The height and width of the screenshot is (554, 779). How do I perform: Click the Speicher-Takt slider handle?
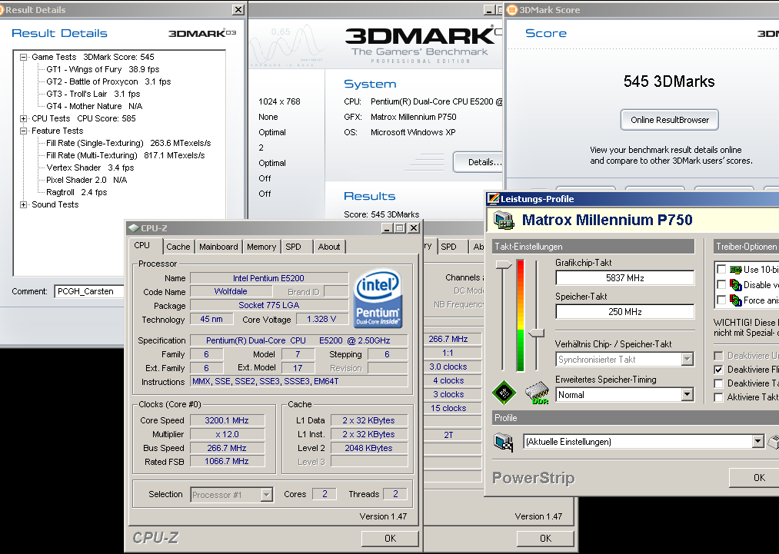pyautogui.click(x=536, y=333)
